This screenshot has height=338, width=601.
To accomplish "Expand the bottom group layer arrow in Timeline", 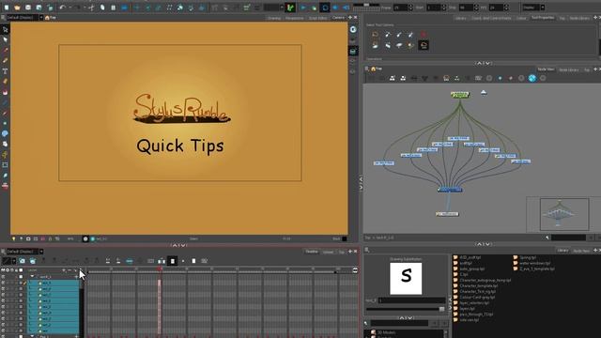I will [32, 336].
